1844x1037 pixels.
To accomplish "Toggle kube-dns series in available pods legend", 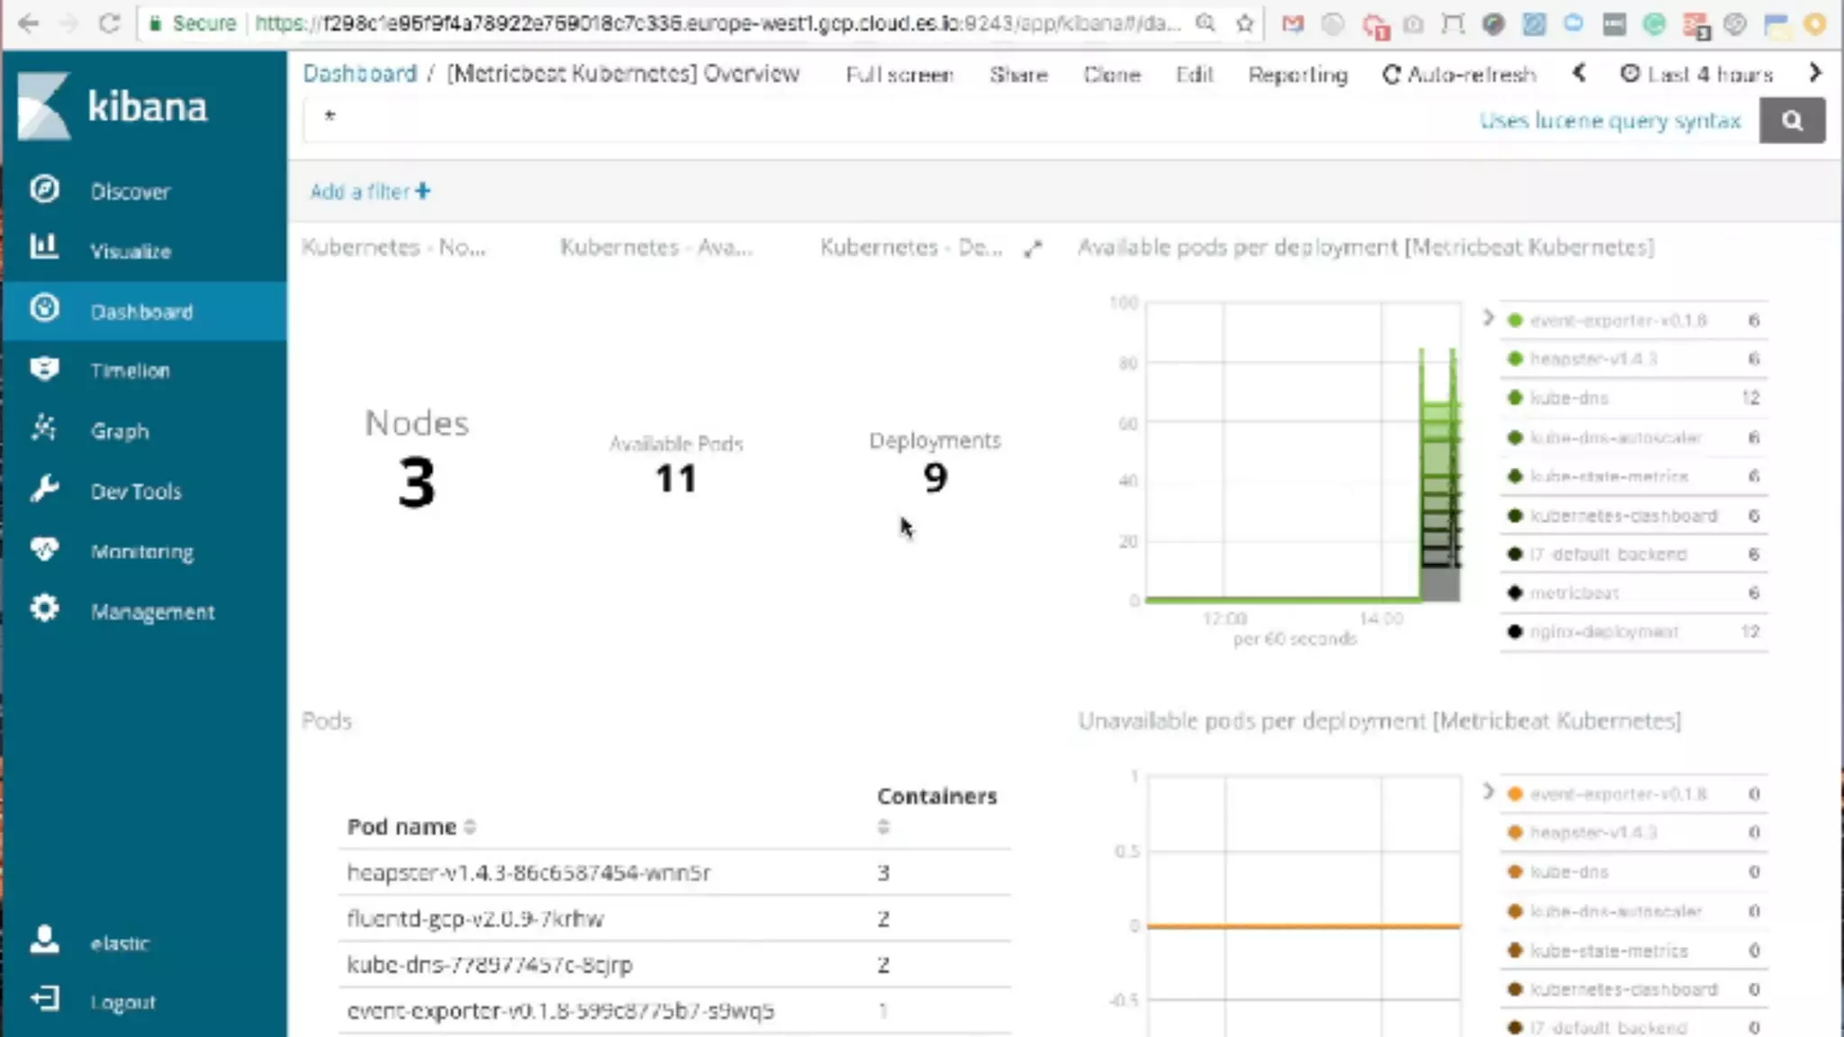I will click(x=1568, y=398).
